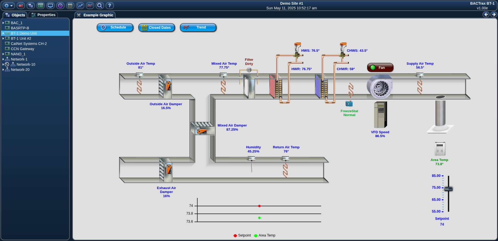This screenshot has width=498, height=241.
Task: Click the Trend button
Action: coord(198,27)
